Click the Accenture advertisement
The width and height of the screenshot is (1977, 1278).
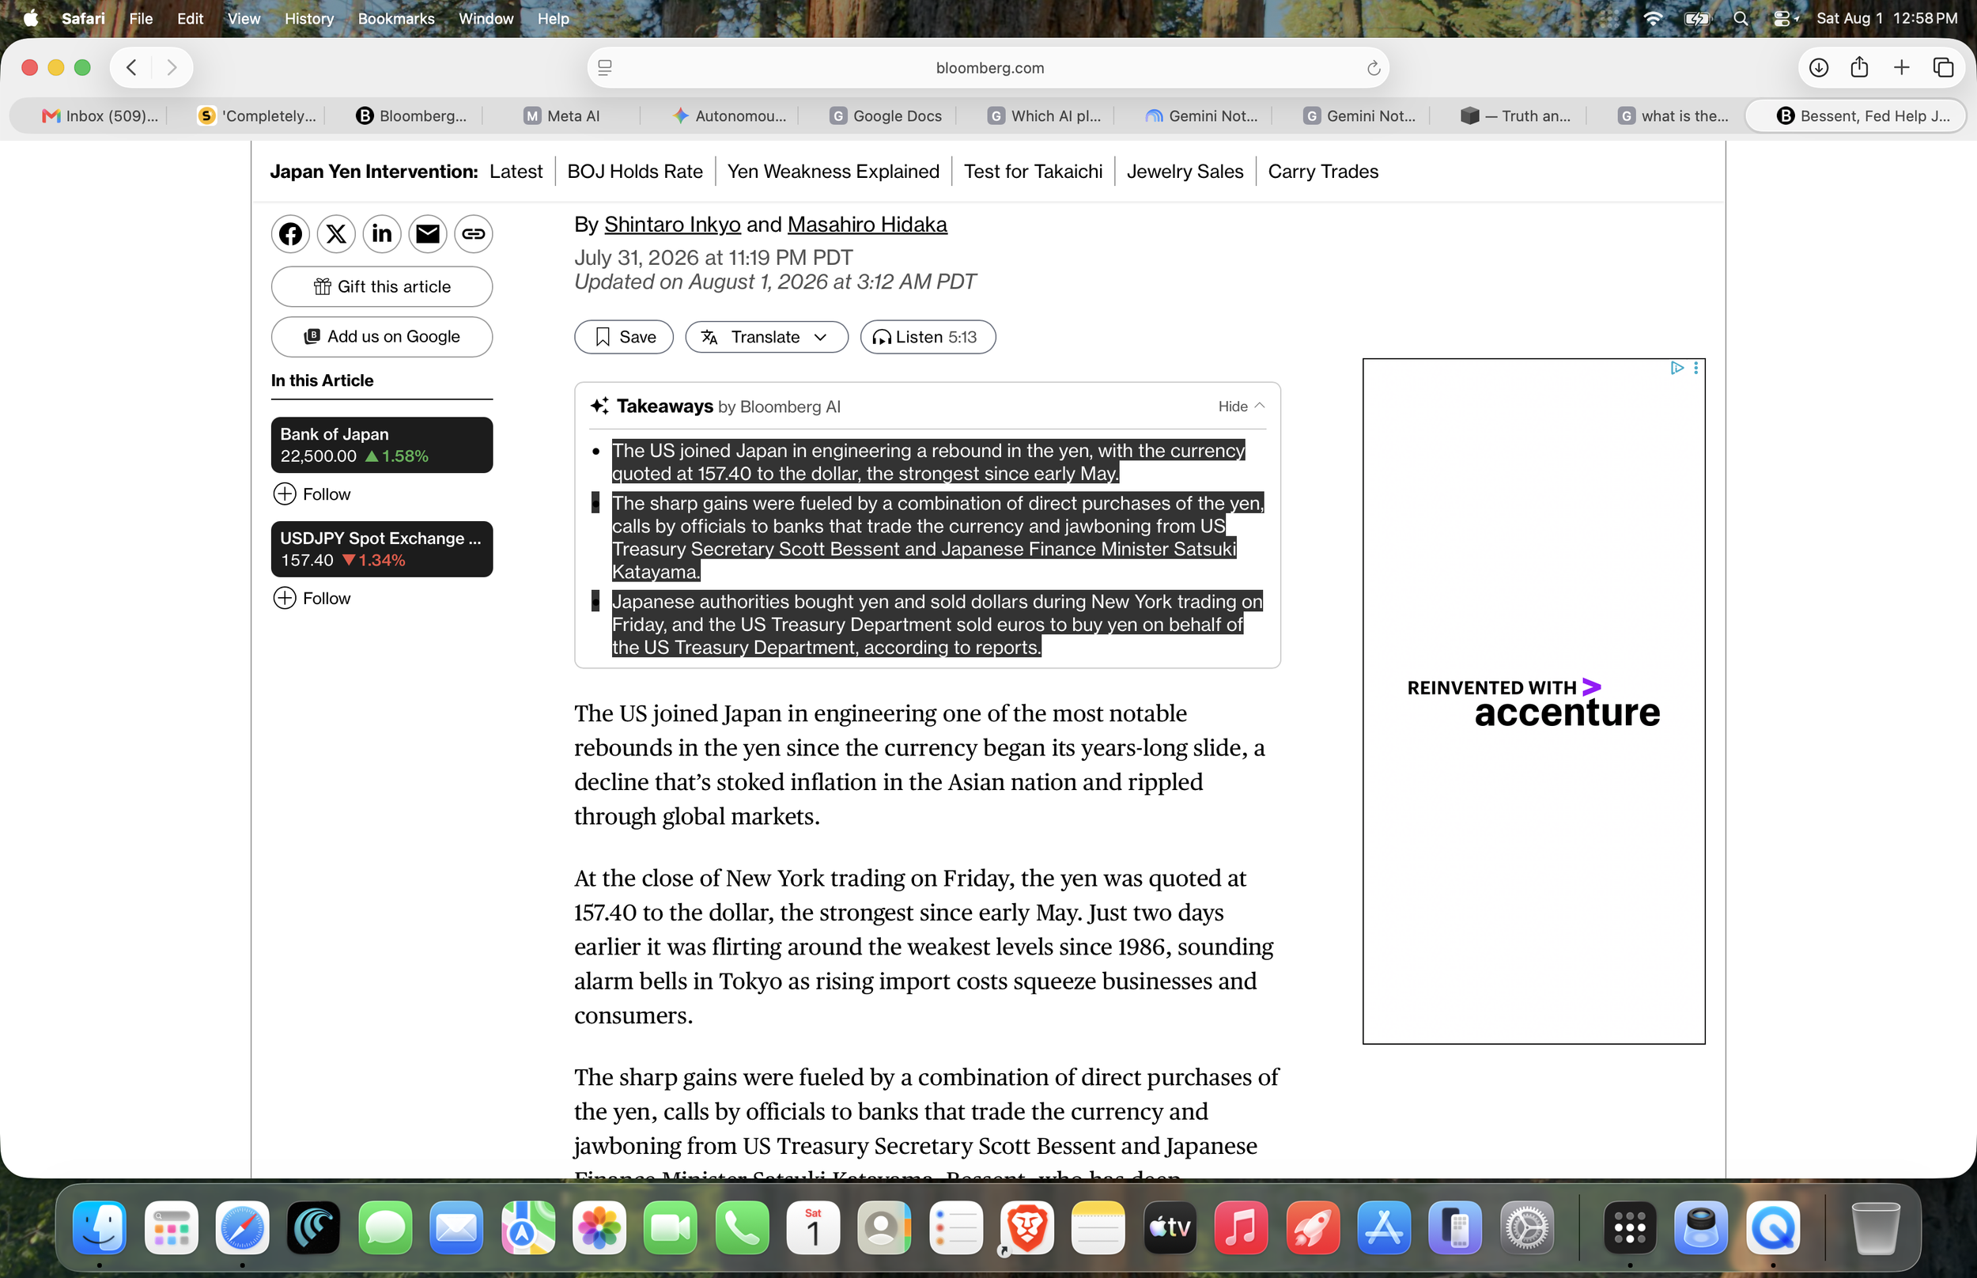1533,701
